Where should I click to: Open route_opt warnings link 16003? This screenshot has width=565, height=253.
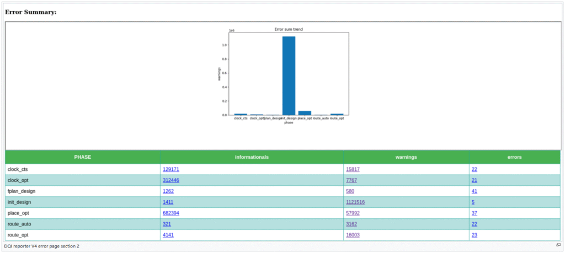coord(353,235)
